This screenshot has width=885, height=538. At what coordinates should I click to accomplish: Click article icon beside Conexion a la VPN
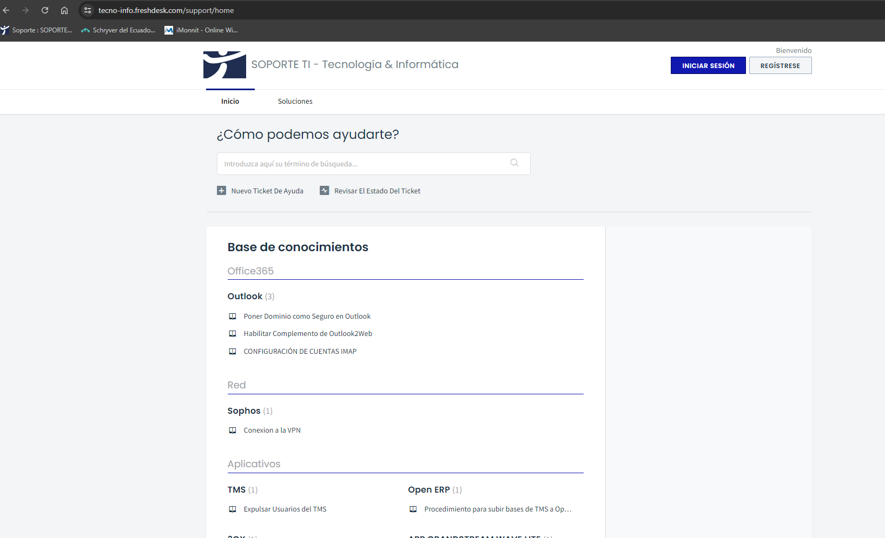pyautogui.click(x=233, y=431)
